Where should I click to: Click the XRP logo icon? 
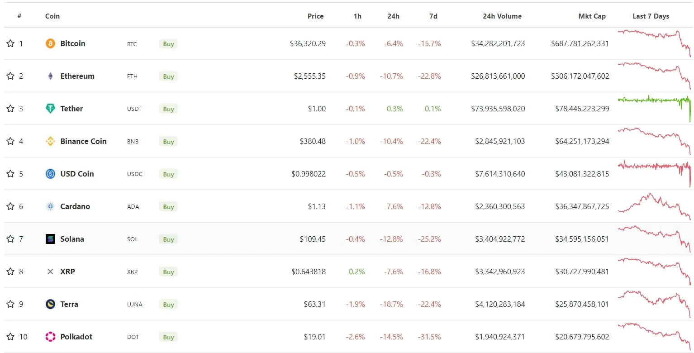tap(50, 272)
